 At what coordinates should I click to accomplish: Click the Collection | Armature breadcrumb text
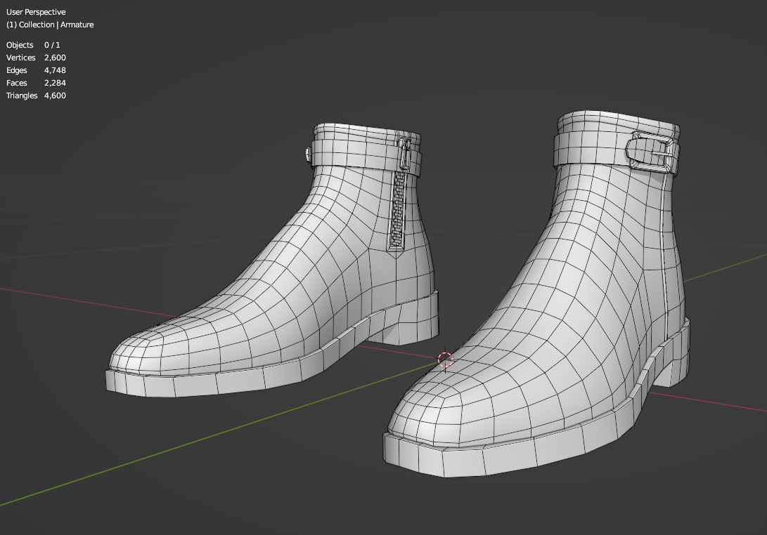(50, 25)
